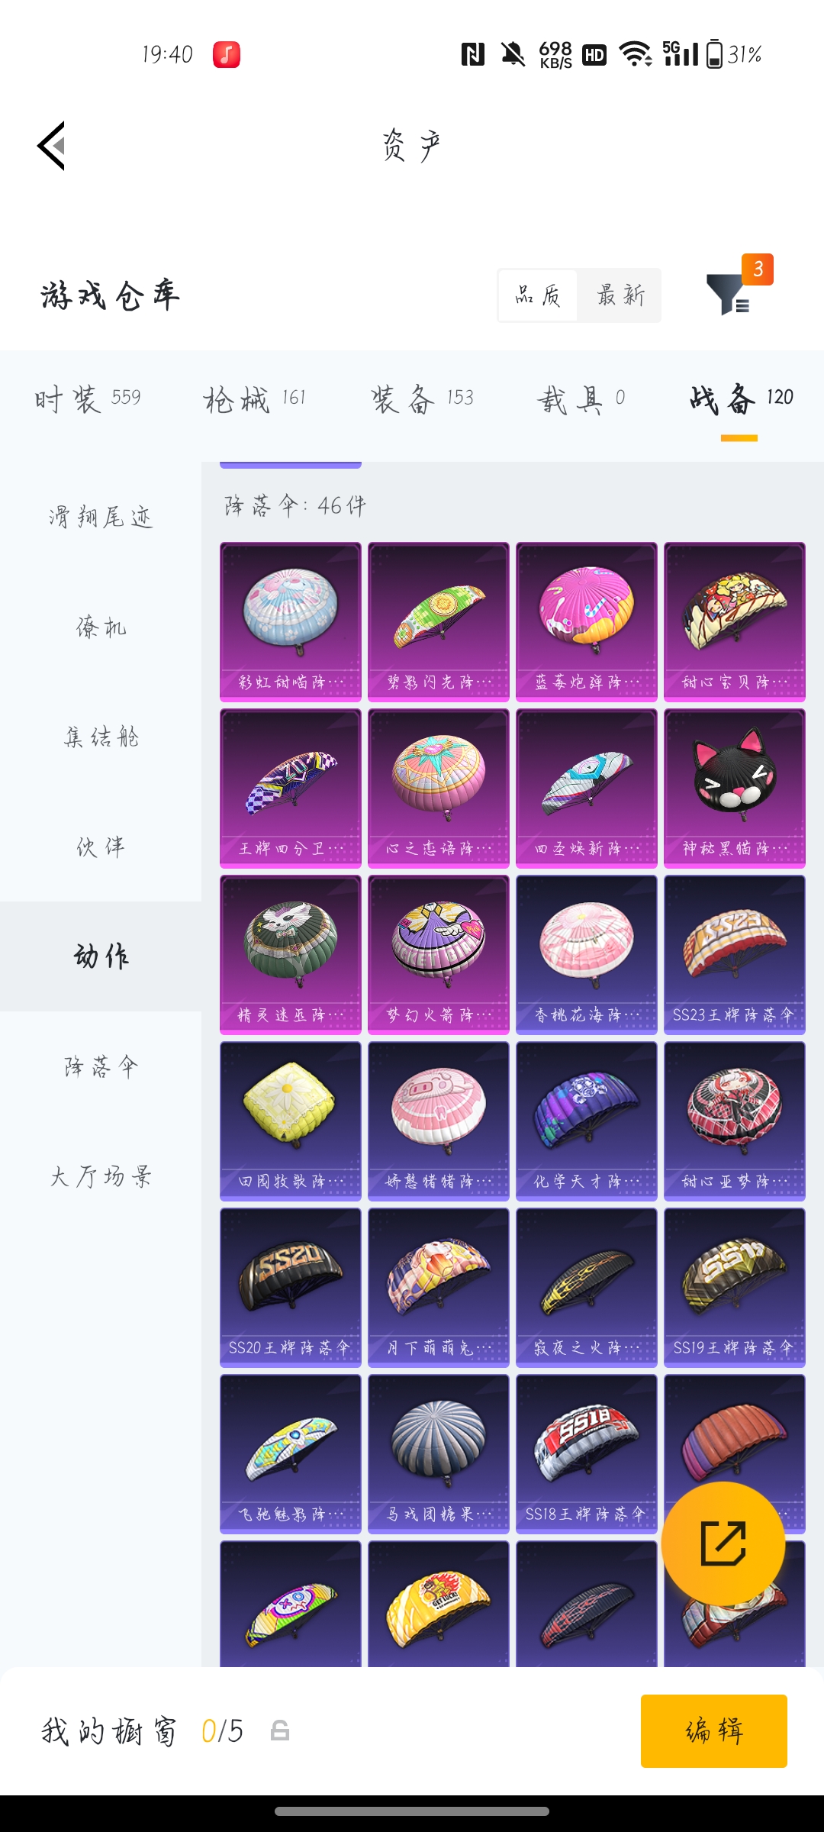Screen dimensions: 824x1832
Task: Select 降落伞 category in the sidebar
Action: (x=101, y=1066)
